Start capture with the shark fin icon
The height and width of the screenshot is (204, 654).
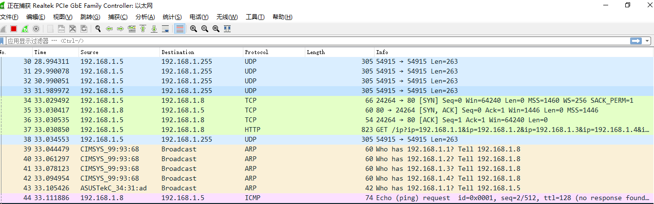coord(3,29)
